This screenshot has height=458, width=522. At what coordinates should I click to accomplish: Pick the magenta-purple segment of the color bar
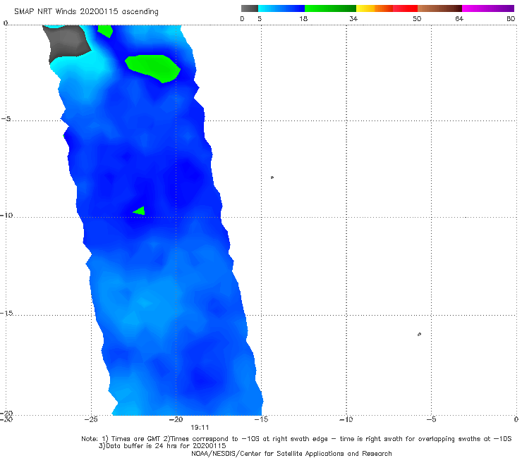(488, 8)
